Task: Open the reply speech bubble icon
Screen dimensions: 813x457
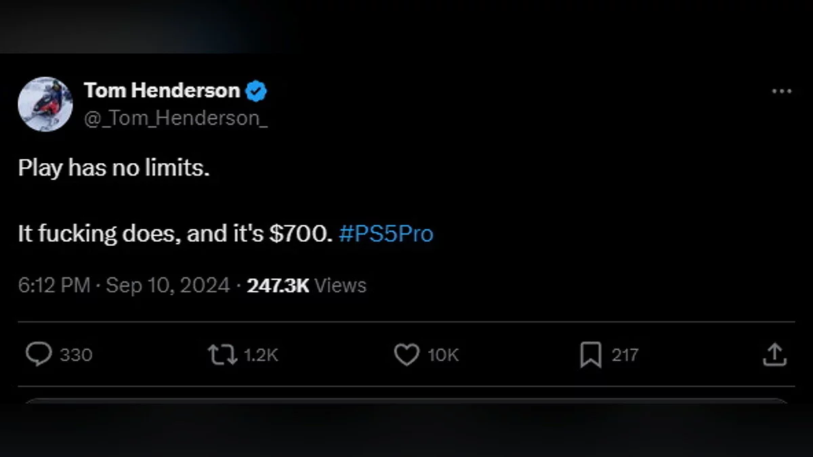Action: [x=39, y=354]
